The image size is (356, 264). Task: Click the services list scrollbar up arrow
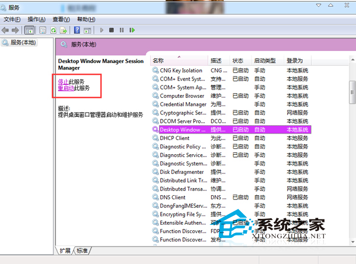352,60
